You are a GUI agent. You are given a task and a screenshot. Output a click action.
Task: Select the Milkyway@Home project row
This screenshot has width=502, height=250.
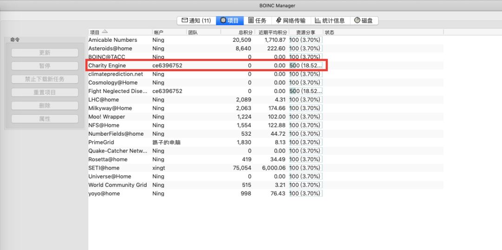266,108
